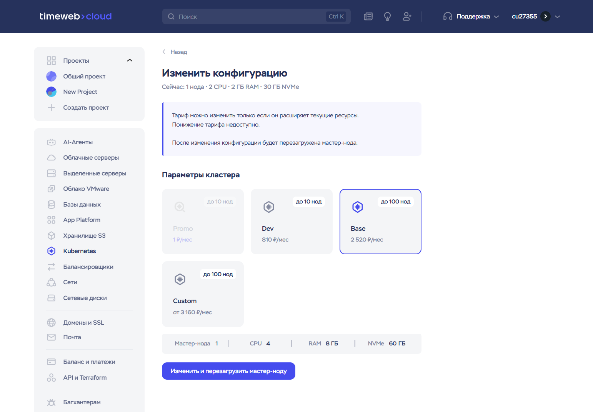The height and width of the screenshot is (412, 593).
Task: Click the timeweb cloud logo
Action: click(x=76, y=16)
